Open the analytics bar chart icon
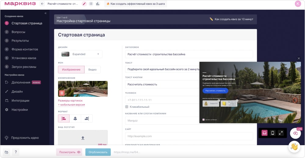The height and width of the screenshot is (158, 305). (x=98, y=4)
